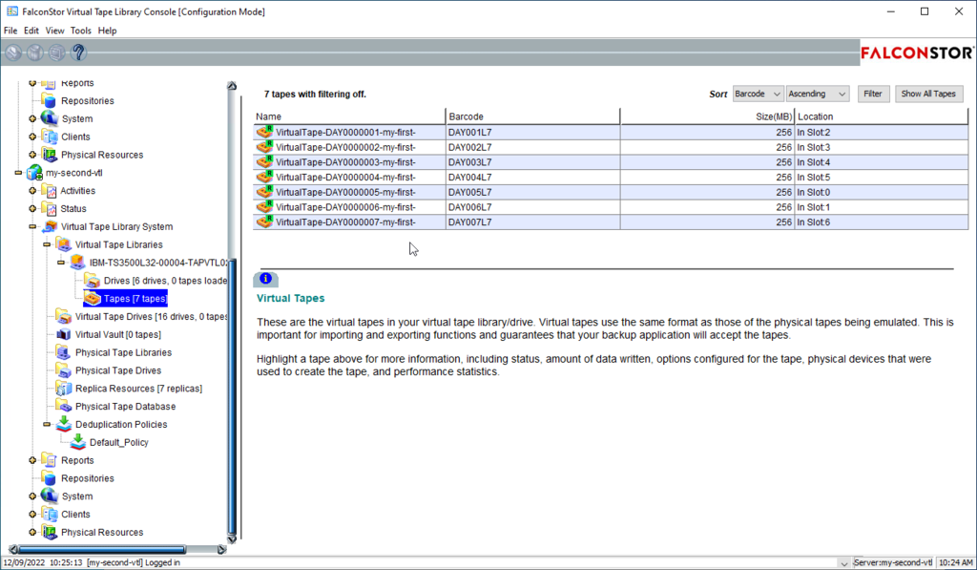
Task: Click the Physical Tape Libraries icon
Action: coord(64,352)
